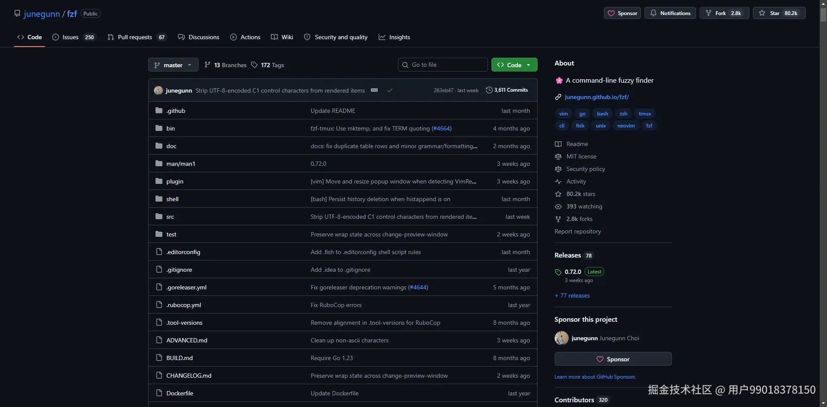Click the Sponsor button under Sponsor this project

coord(613,359)
